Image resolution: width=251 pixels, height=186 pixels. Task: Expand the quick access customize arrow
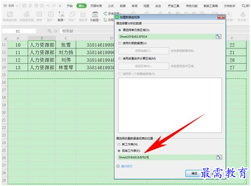[x=60, y=6]
